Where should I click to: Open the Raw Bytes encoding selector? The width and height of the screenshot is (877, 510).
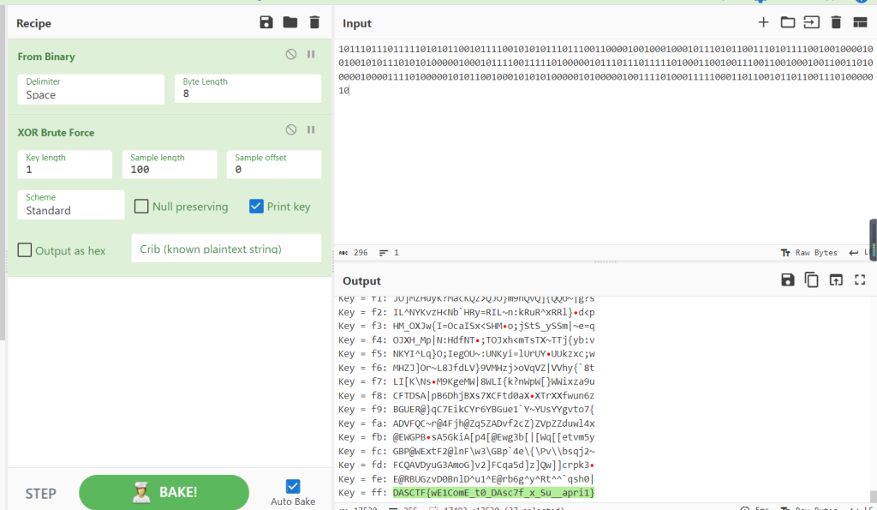click(808, 253)
